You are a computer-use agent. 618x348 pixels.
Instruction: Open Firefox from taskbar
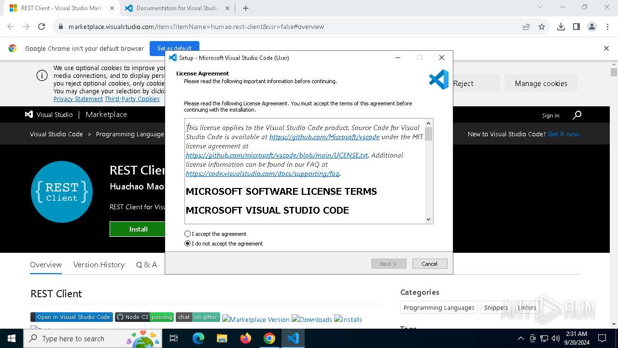pyautogui.click(x=246, y=338)
